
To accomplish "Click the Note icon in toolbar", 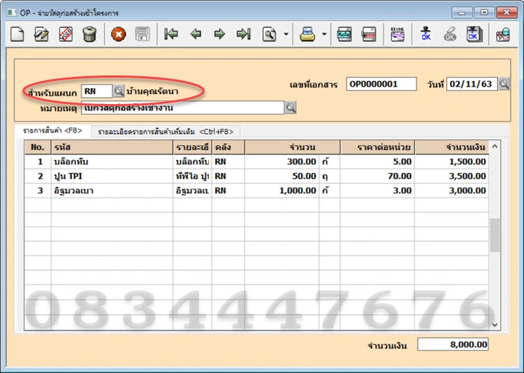I will 344,34.
